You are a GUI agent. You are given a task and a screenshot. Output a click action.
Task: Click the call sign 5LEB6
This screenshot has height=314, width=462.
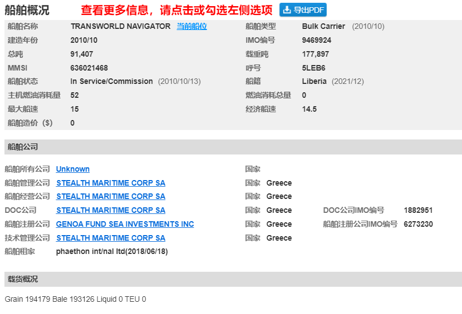tap(313, 68)
